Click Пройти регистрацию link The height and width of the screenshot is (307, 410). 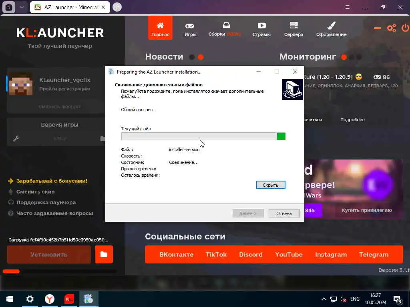64,89
